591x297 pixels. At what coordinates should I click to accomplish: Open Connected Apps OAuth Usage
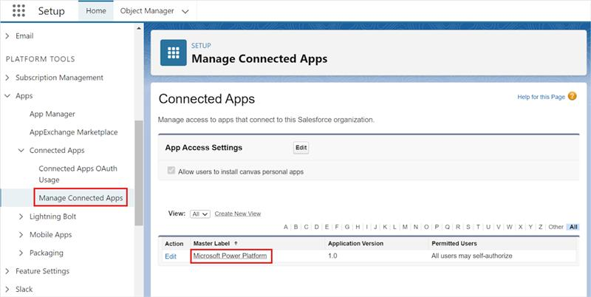(78, 174)
